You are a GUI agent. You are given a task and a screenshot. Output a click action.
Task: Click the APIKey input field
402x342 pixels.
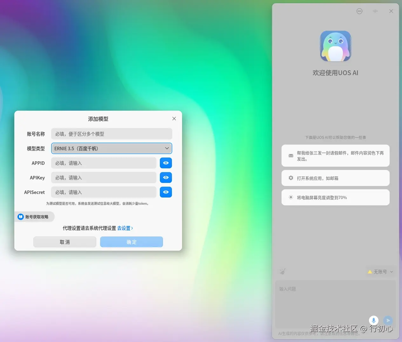[x=104, y=177]
